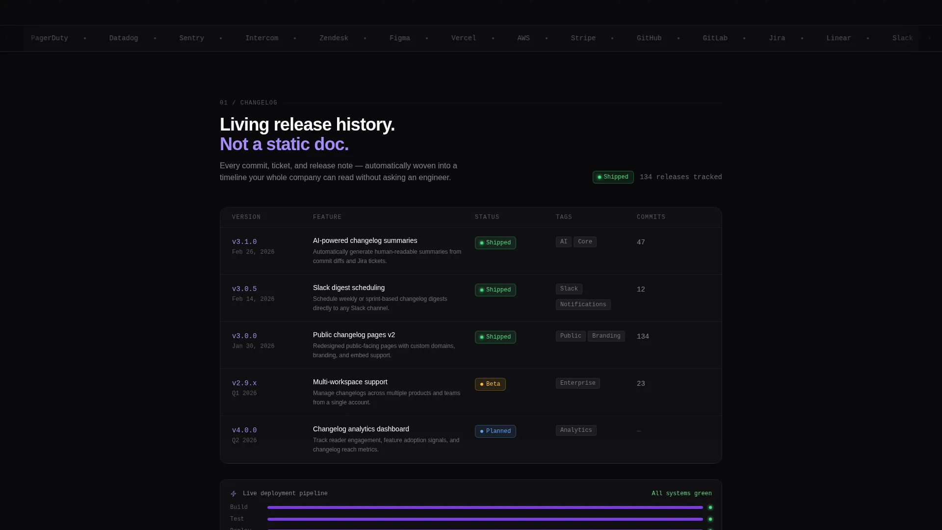Click the Living release history heading
The width and height of the screenshot is (942, 530).
tap(307, 125)
